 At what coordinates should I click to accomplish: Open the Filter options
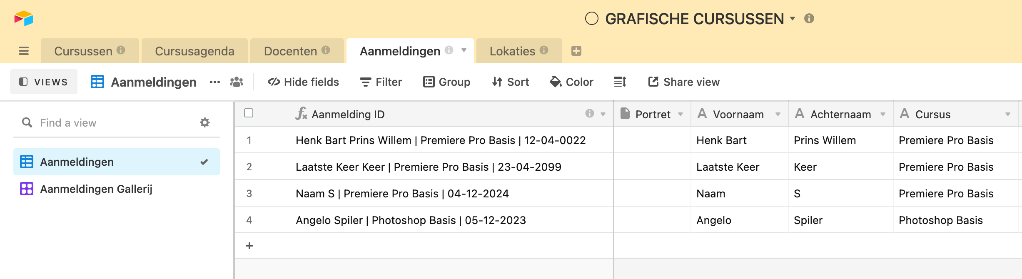[381, 82]
